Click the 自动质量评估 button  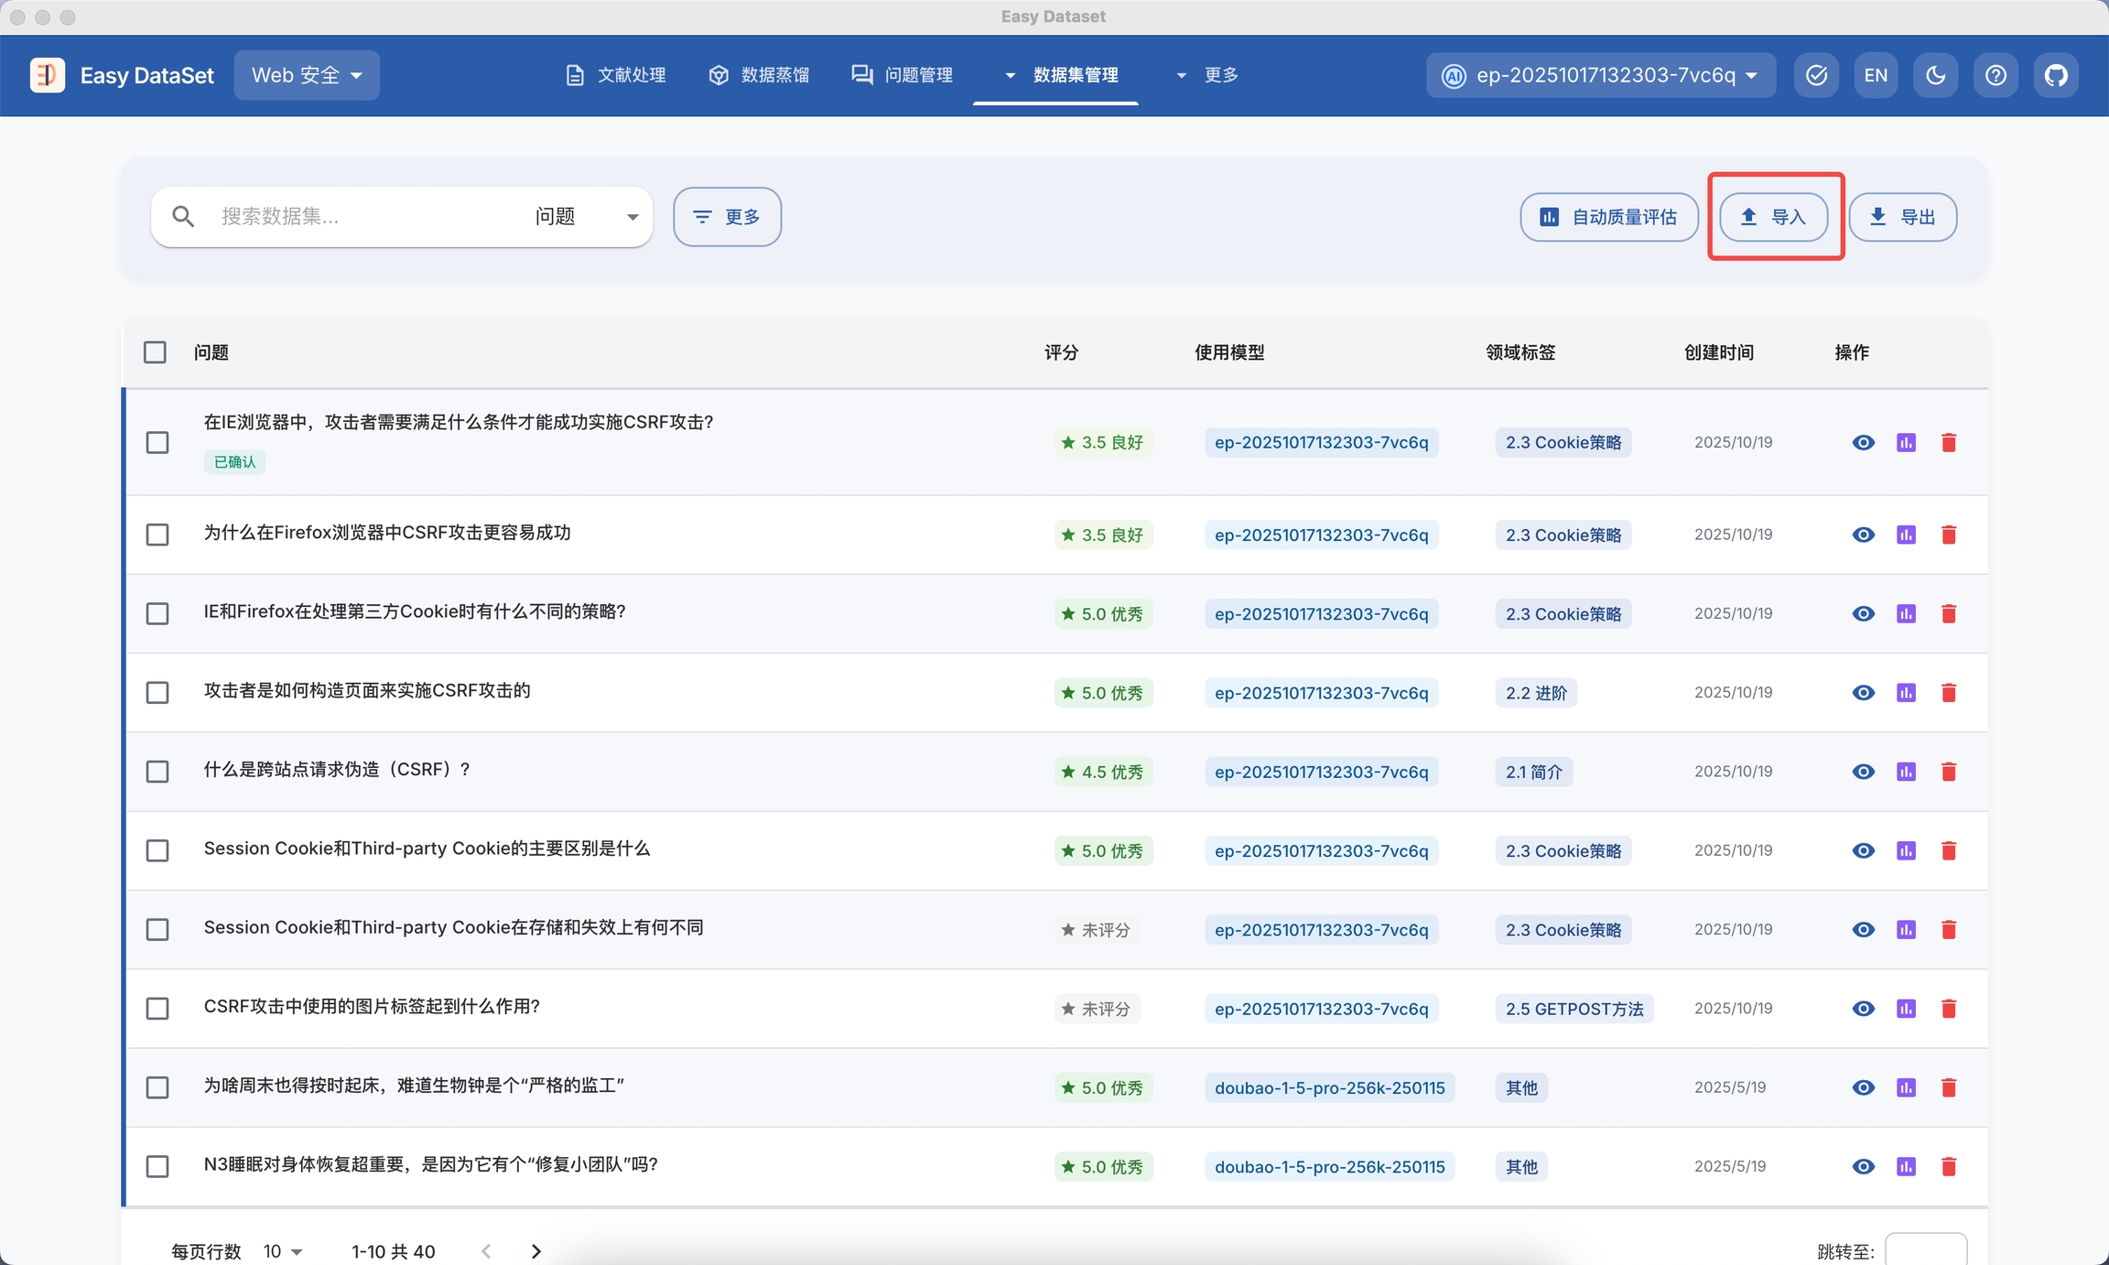pyautogui.click(x=1608, y=217)
